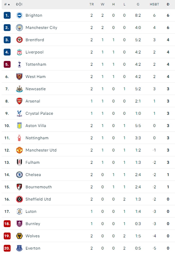Click the Manchester City club crest
This screenshot has width=175, height=254.
pos(19,27)
